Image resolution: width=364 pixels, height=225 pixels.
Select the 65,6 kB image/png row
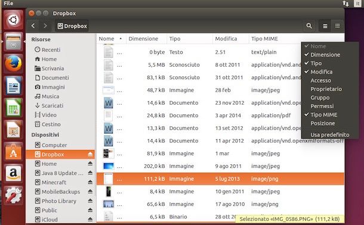point(220,204)
